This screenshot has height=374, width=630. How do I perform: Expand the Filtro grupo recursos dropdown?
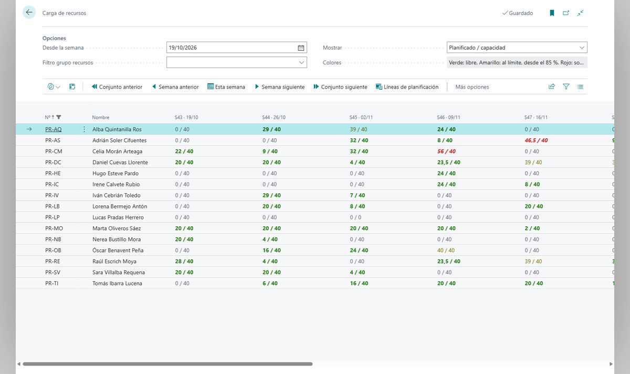pyautogui.click(x=302, y=62)
